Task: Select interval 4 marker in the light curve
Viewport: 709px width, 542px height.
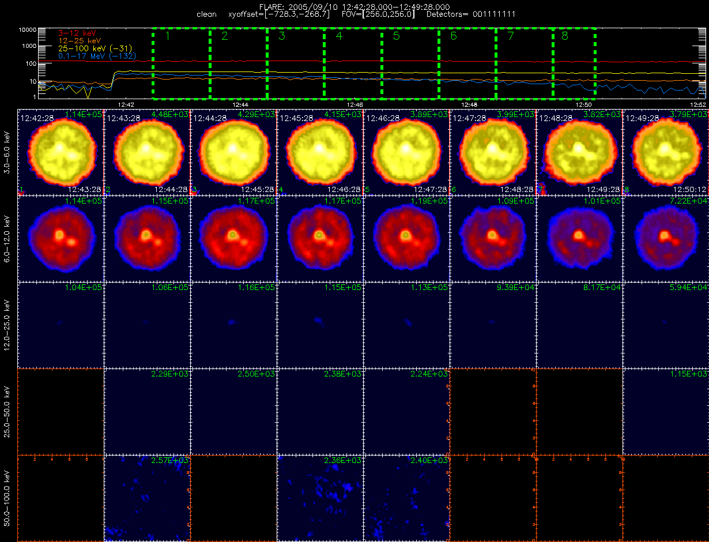Action: click(x=339, y=37)
